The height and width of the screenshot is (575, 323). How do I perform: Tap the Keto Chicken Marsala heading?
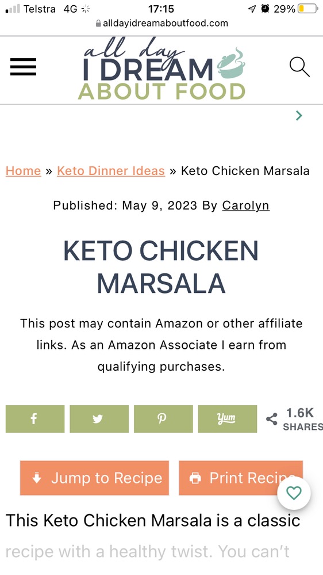coord(161,267)
